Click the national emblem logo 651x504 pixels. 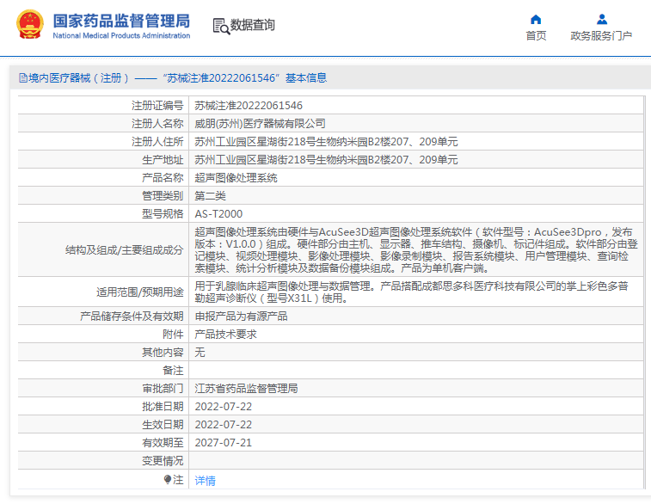[x=30, y=24]
